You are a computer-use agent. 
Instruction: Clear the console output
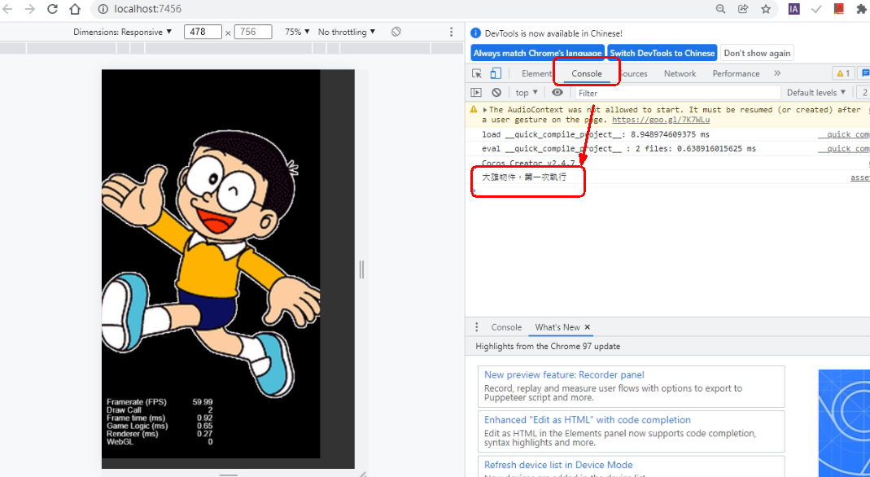point(496,93)
